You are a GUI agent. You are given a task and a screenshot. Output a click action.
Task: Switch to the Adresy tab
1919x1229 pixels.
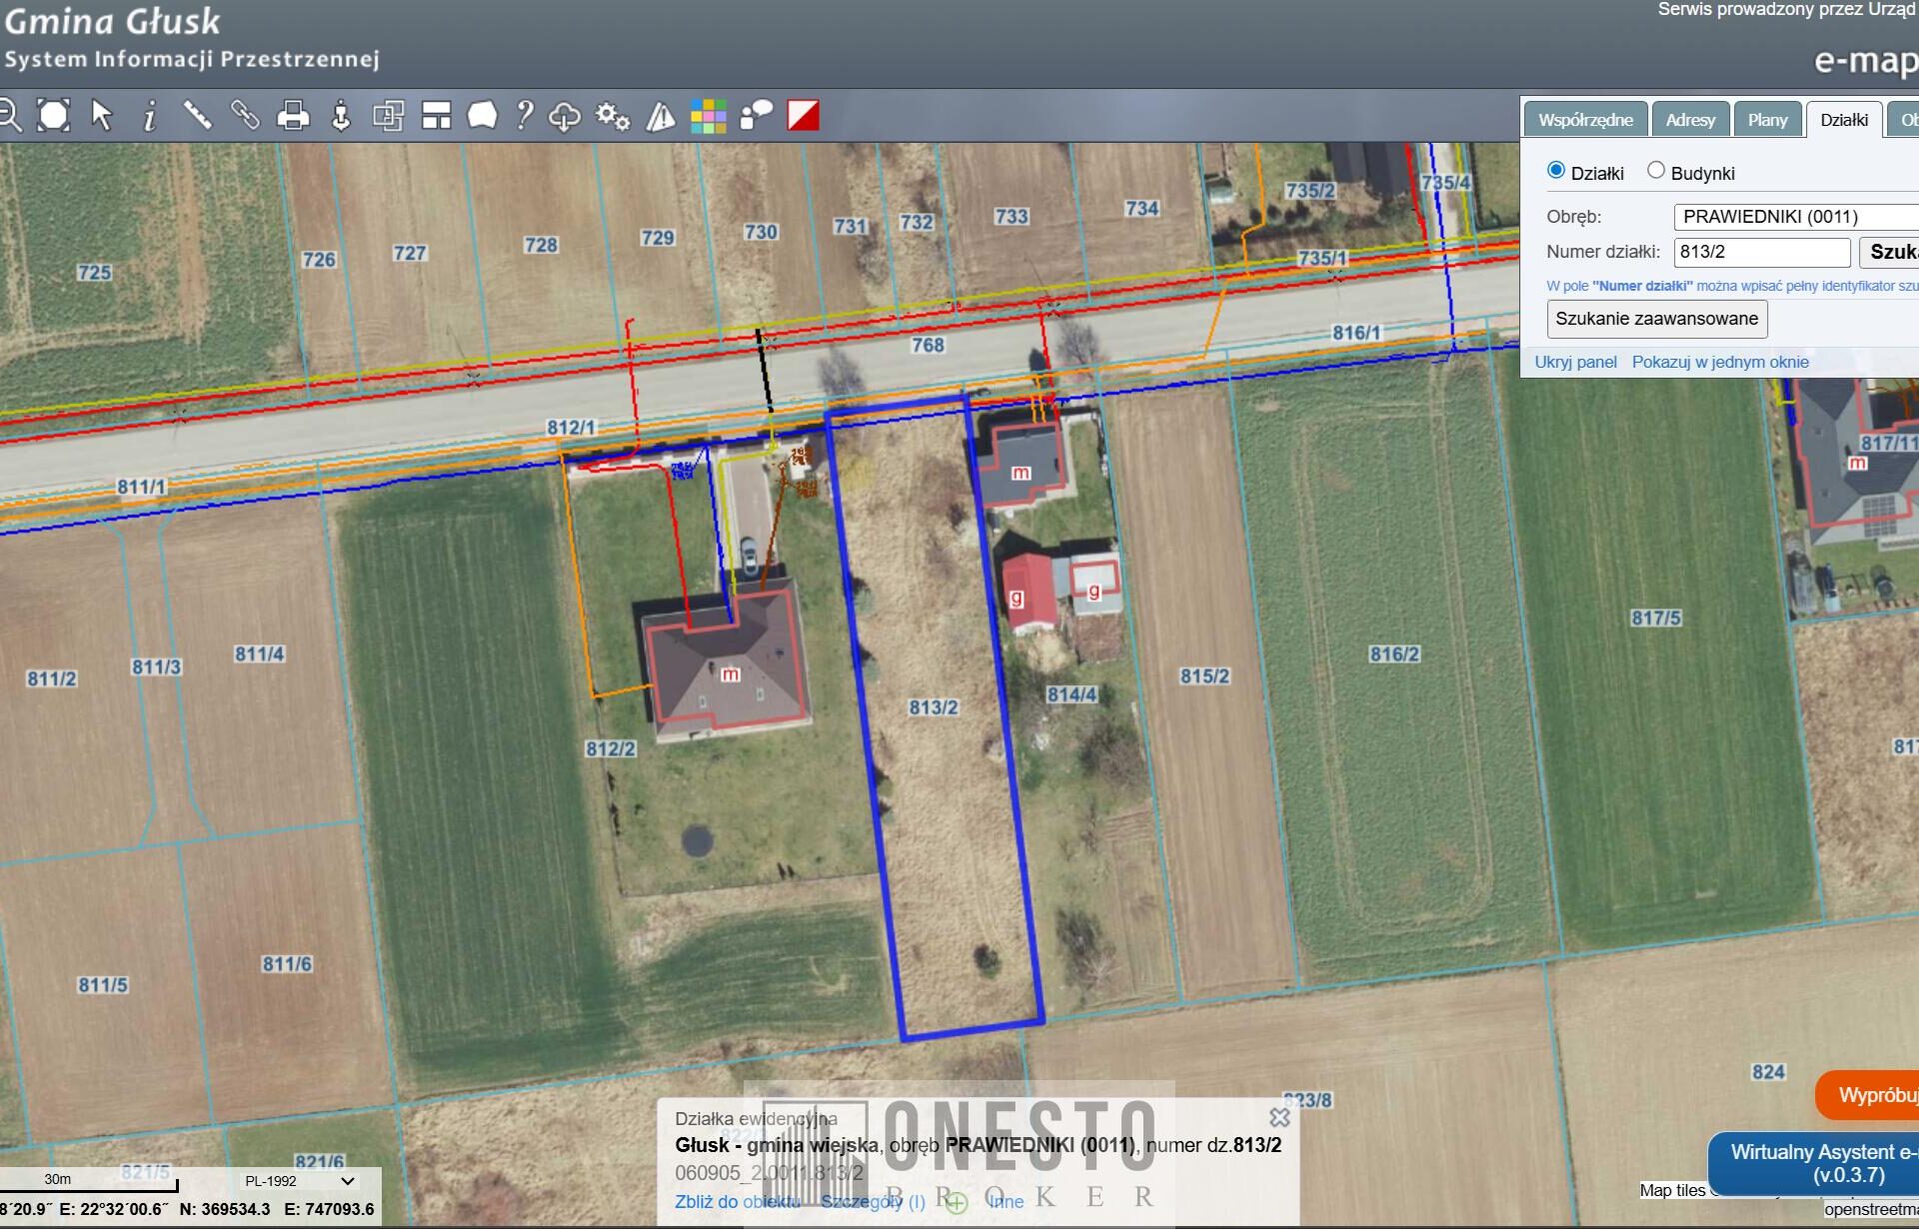click(x=1689, y=120)
